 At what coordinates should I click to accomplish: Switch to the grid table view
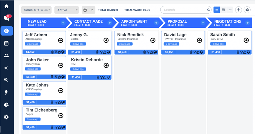coord(223,10)
